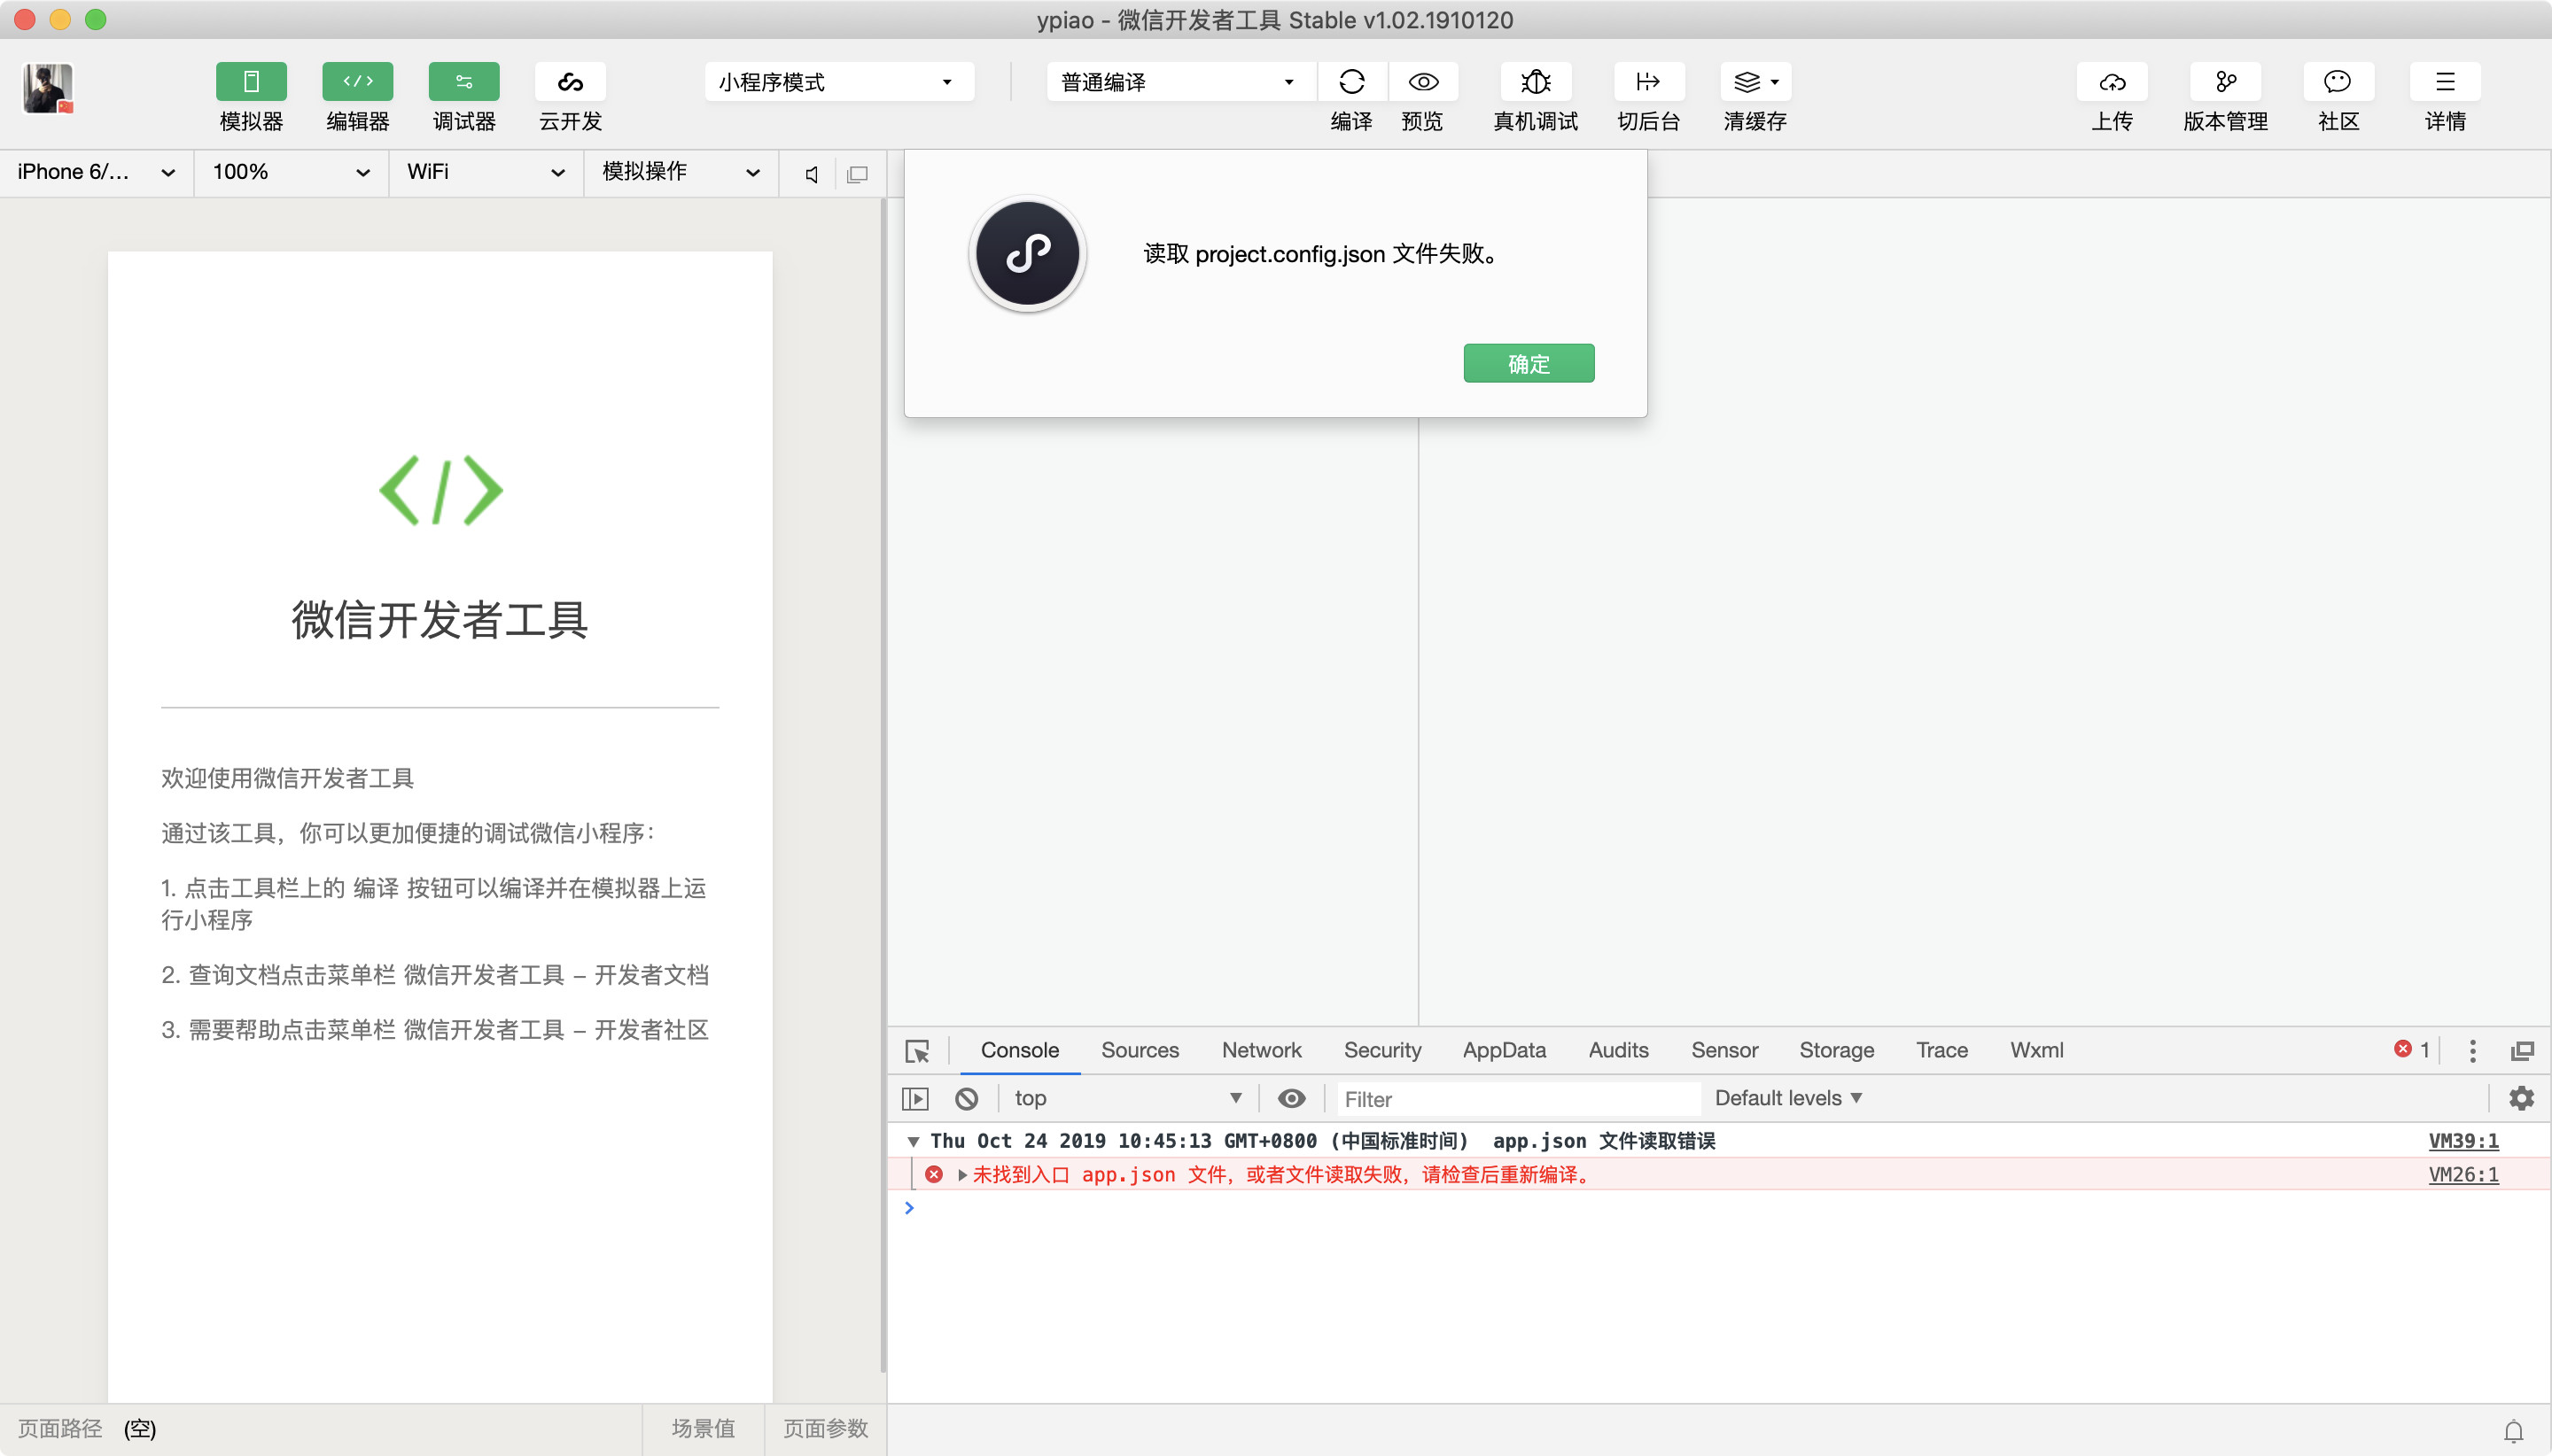Click the element inspector arrow icon

tap(916, 1050)
